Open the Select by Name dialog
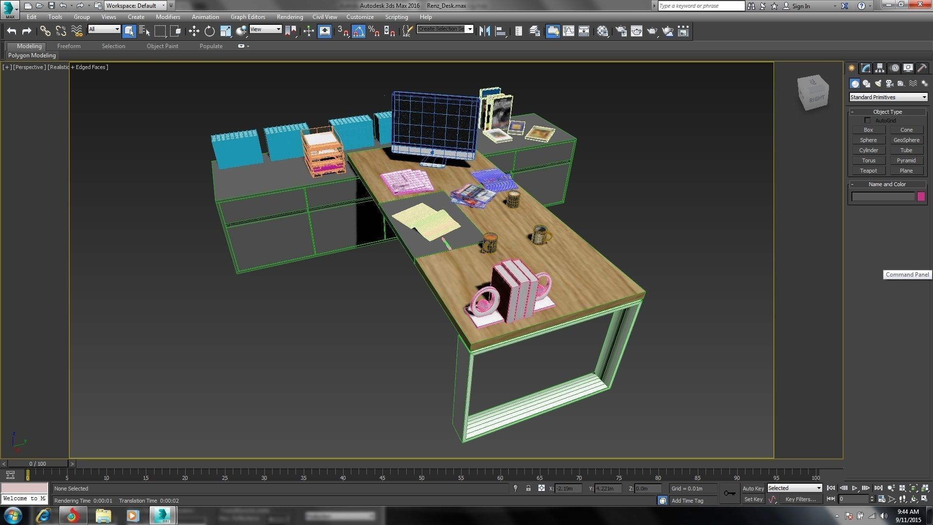This screenshot has width=933, height=525. click(x=144, y=31)
